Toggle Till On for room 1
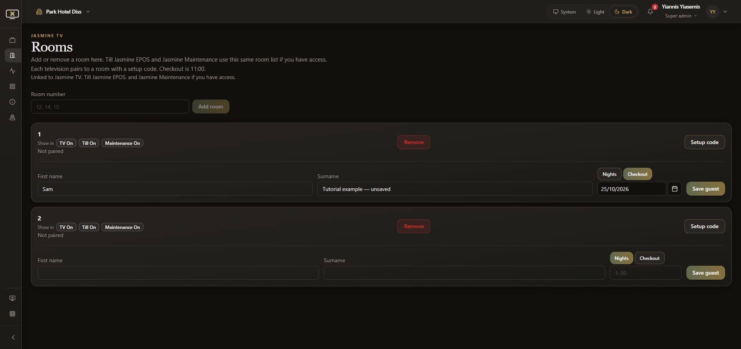This screenshot has width=741, height=349. tap(89, 143)
